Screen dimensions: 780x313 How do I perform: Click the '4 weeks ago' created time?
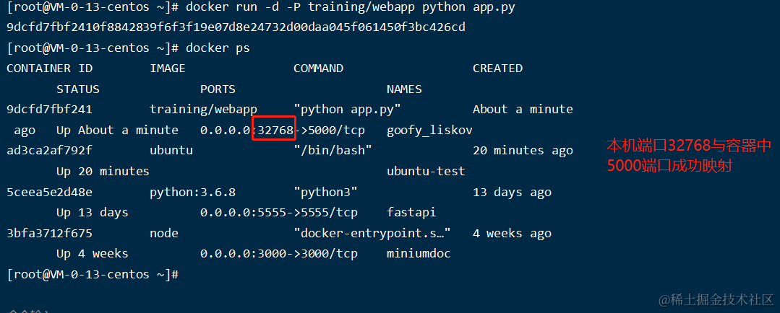[x=512, y=234]
